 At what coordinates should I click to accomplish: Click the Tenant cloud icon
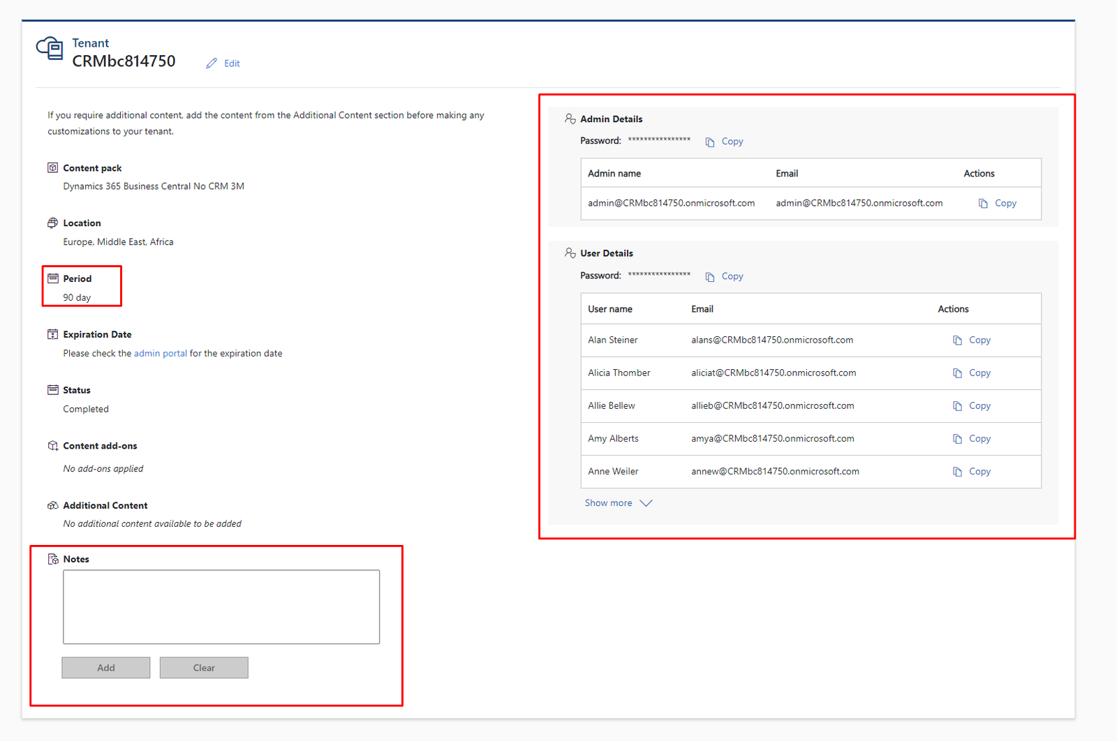50,49
